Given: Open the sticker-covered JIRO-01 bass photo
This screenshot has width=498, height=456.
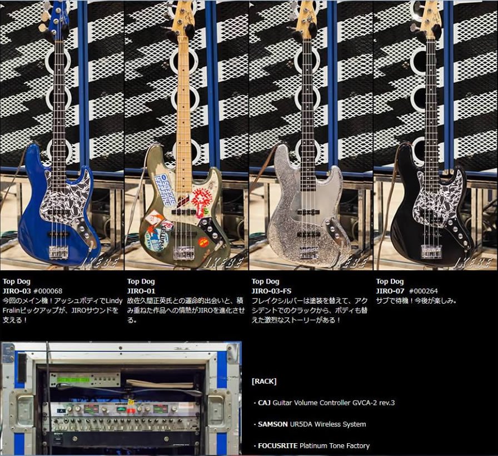Looking at the screenshot, I should pyautogui.click(x=186, y=135).
